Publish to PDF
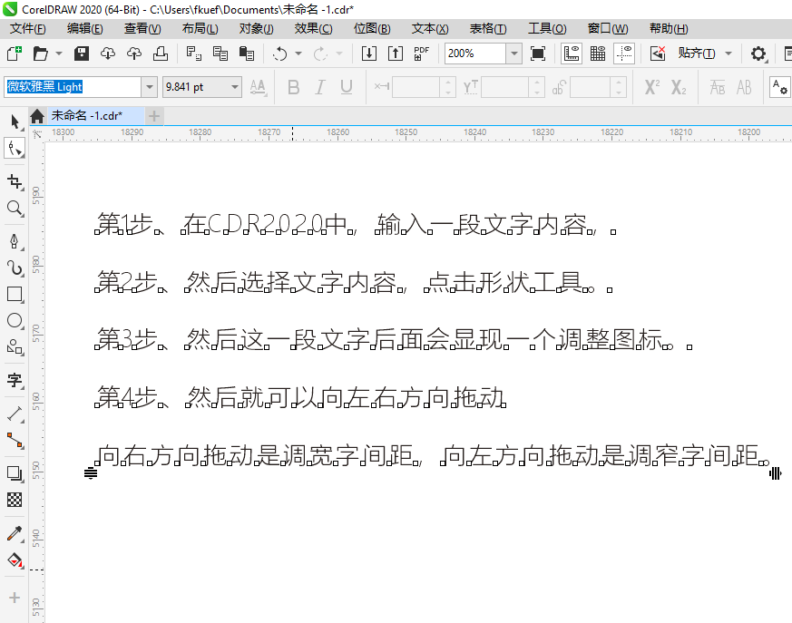Viewport: 792px width, 623px height. pyautogui.click(x=421, y=53)
